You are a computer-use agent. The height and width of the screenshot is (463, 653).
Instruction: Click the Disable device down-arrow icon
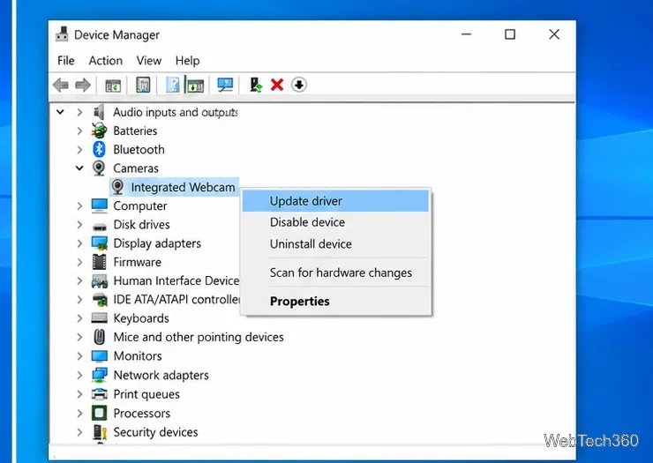pos(299,85)
